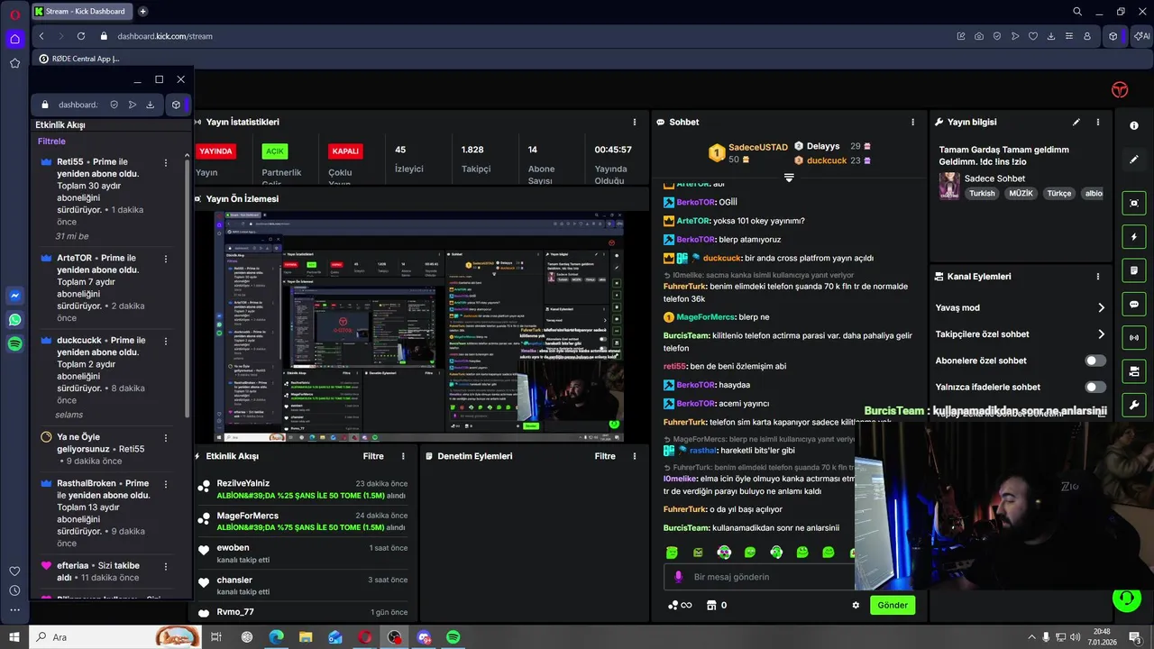Open the chat settings gear icon
This screenshot has width=1154, height=649.
(856, 605)
